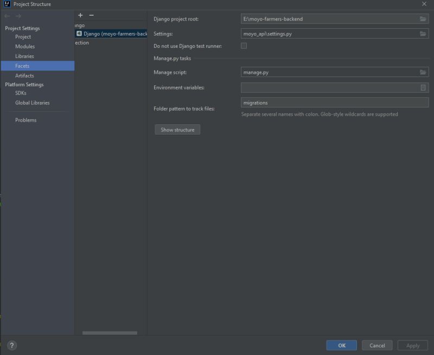Select SDKs under Platform Settings
The height and width of the screenshot is (355, 434).
pyautogui.click(x=23, y=94)
